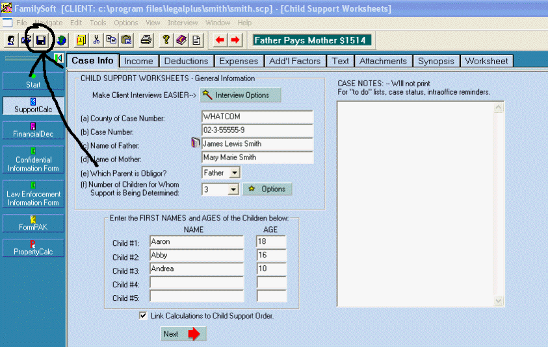Click the scissors Cut icon
The width and height of the screenshot is (548, 347).
point(96,40)
